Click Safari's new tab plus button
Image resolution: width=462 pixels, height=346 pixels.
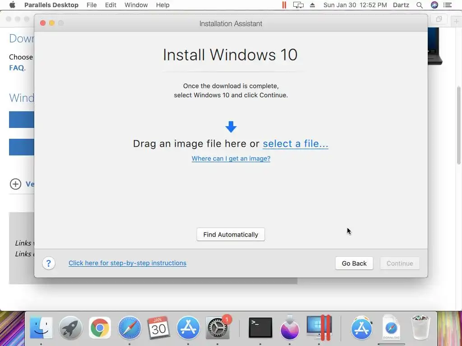[456, 21]
